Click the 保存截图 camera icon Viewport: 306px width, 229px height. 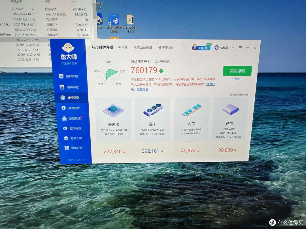[156, 61]
